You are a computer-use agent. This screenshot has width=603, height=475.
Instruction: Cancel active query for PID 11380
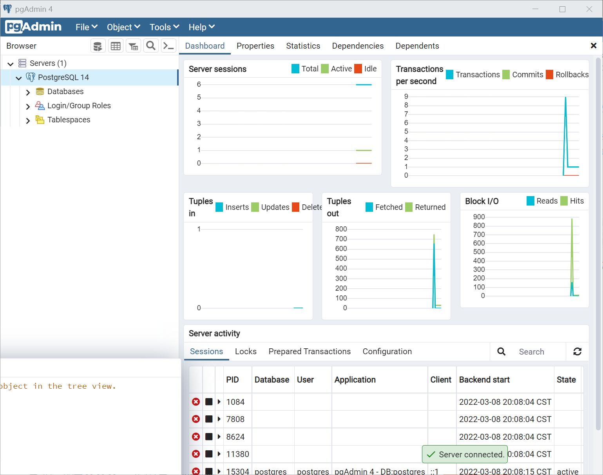pos(209,454)
